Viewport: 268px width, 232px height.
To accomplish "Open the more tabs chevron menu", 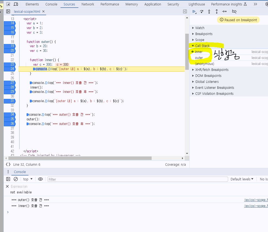I will [x=255, y=4].
